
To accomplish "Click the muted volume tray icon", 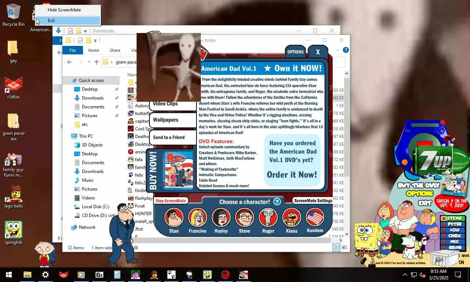I will click(422, 275).
